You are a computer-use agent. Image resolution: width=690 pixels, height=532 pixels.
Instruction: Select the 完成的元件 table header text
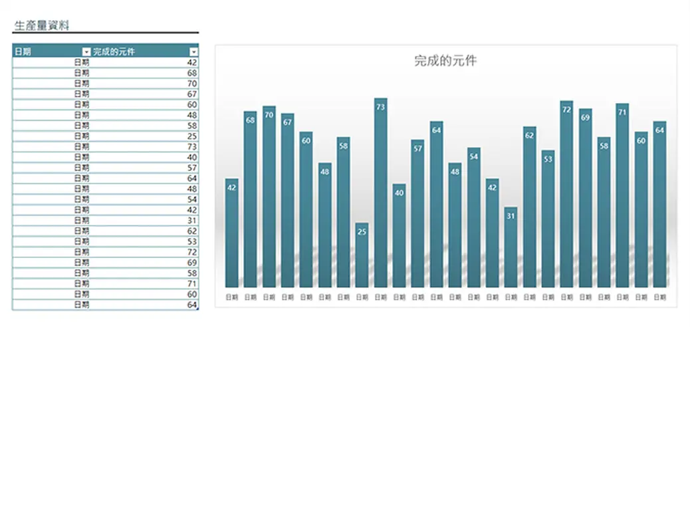pyautogui.click(x=114, y=52)
